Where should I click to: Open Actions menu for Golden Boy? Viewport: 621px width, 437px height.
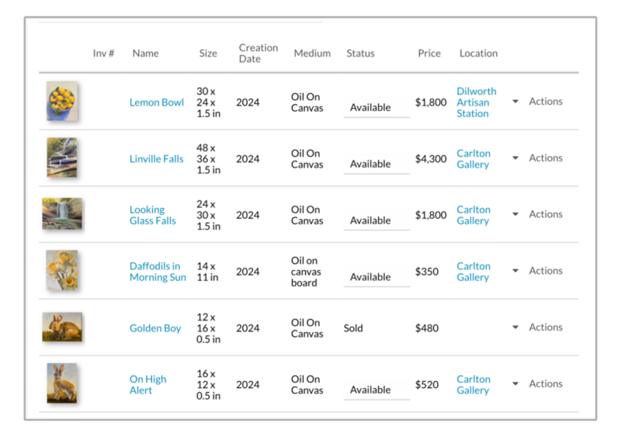(537, 328)
